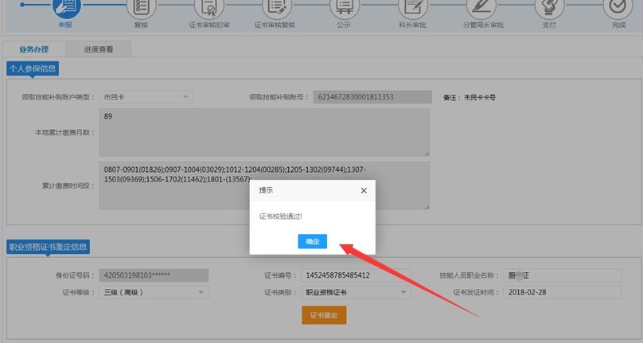Click the 申报 step icon

click(64, 6)
